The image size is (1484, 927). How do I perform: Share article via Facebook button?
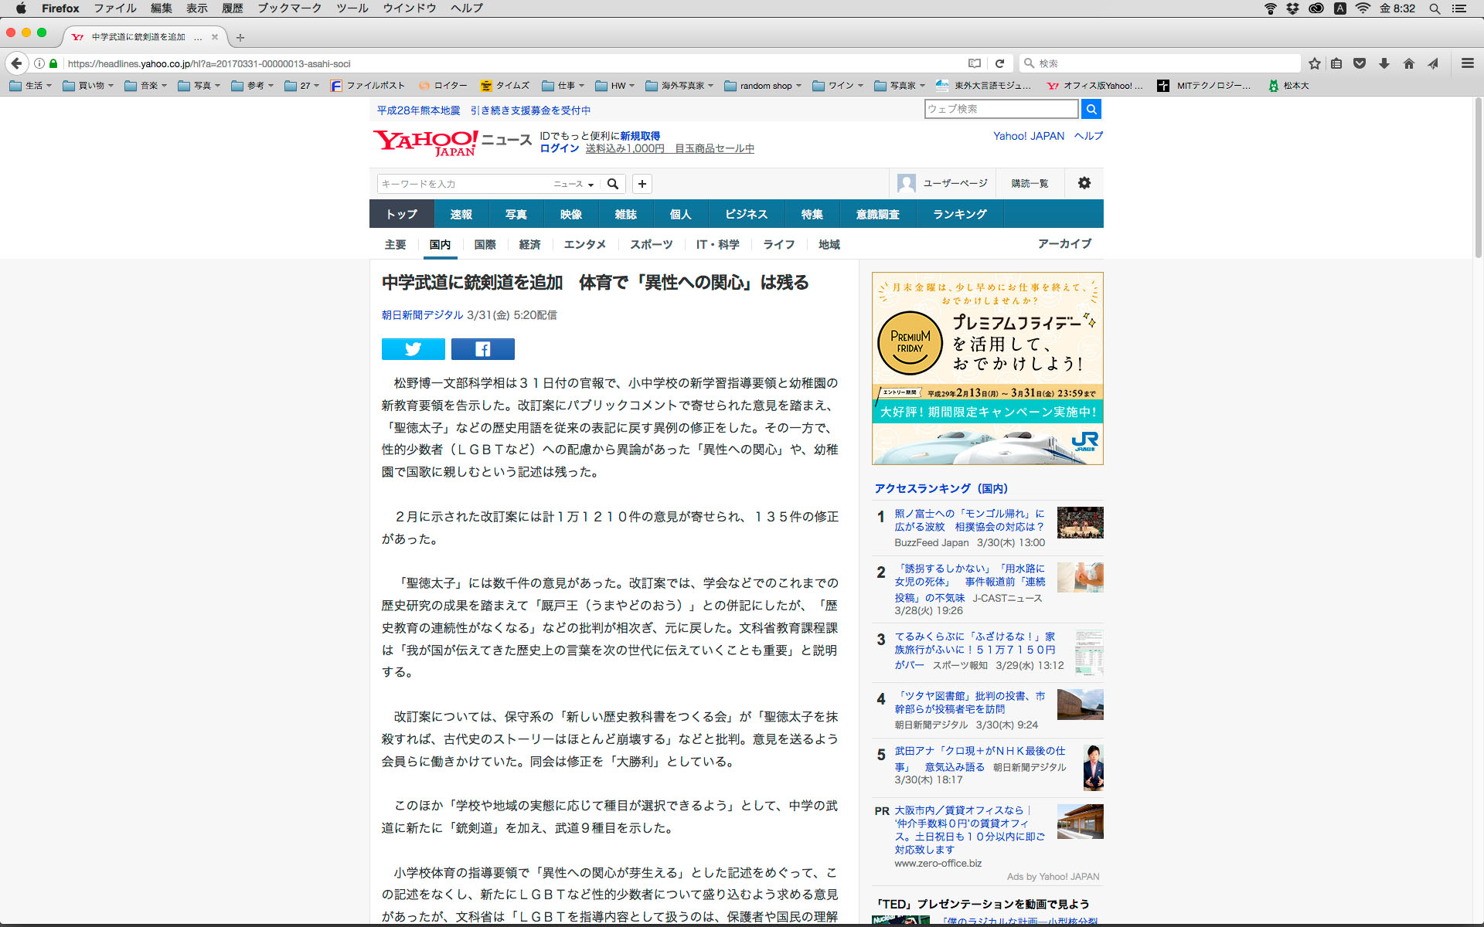482,349
